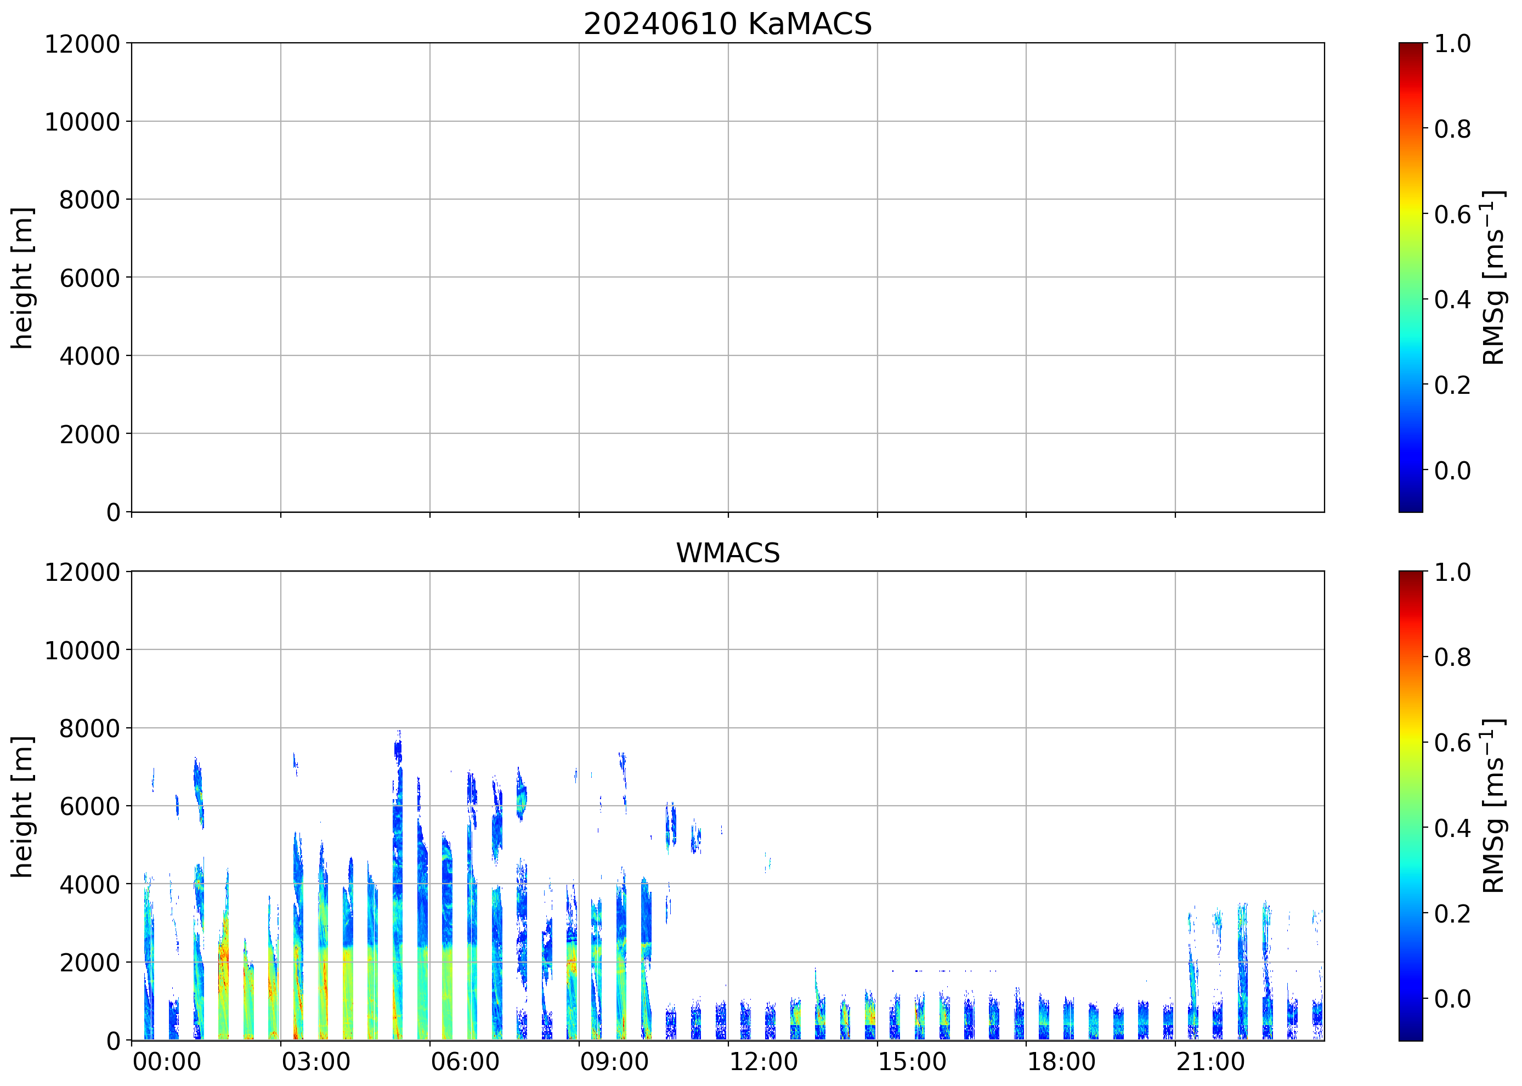
Task: Click the 09:00 time axis label
Action: pyautogui.click(x=614, y=1061)
